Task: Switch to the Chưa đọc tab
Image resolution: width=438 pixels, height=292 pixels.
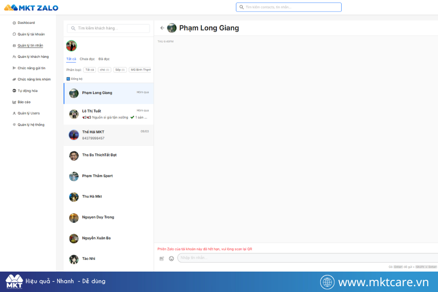Action: click(x=87, y=59)
